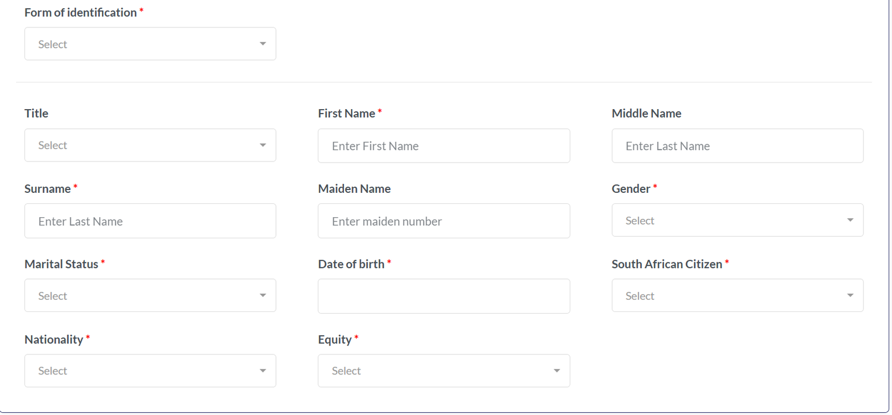892x415 pixels.
Task: Click the Form of identification label
Action: 81,12
